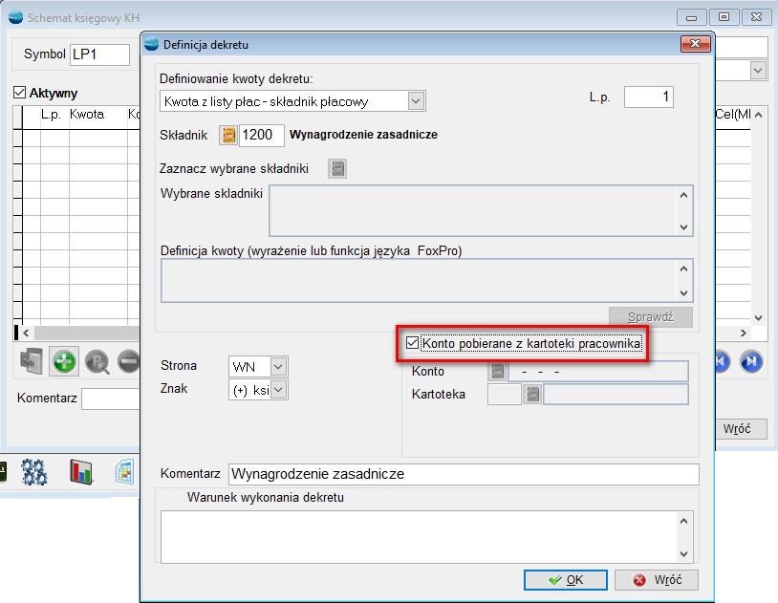Click the Konto account number field
778x603 pixels.
[598, 371]
